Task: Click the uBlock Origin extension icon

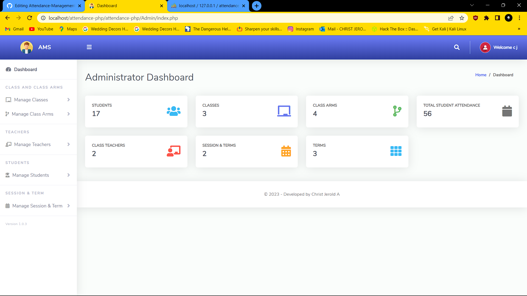Action: tap(475, 18)
